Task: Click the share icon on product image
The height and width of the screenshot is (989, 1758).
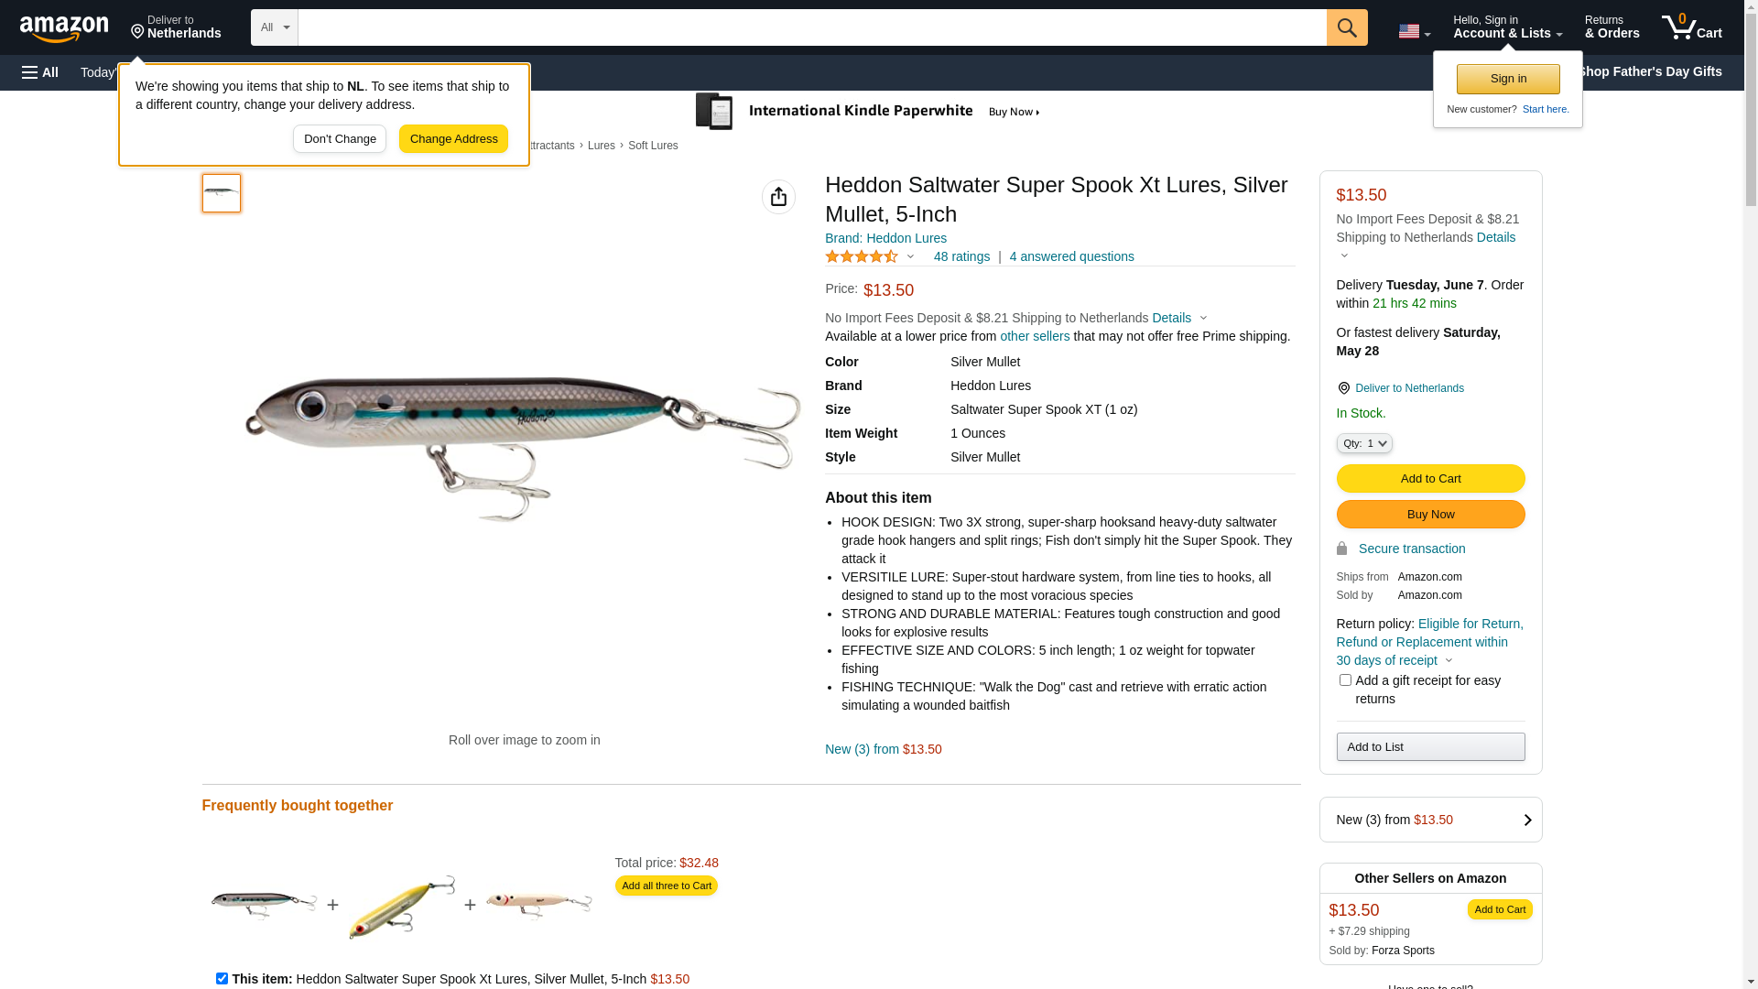Action: pos(778,197)
